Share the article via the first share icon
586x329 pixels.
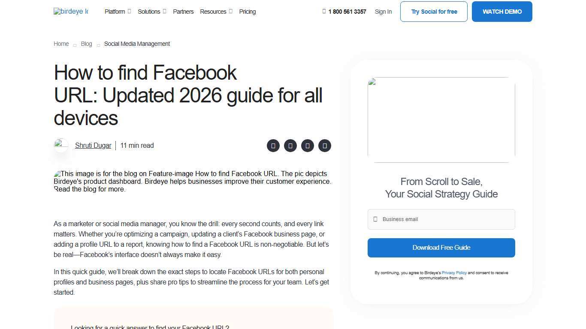(x=273, y=146)
